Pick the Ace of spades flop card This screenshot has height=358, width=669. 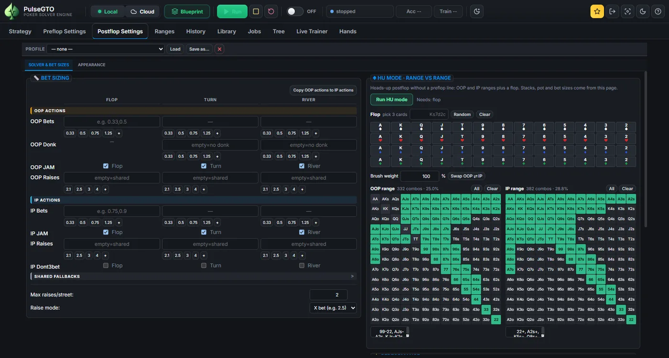click(380, 127)
